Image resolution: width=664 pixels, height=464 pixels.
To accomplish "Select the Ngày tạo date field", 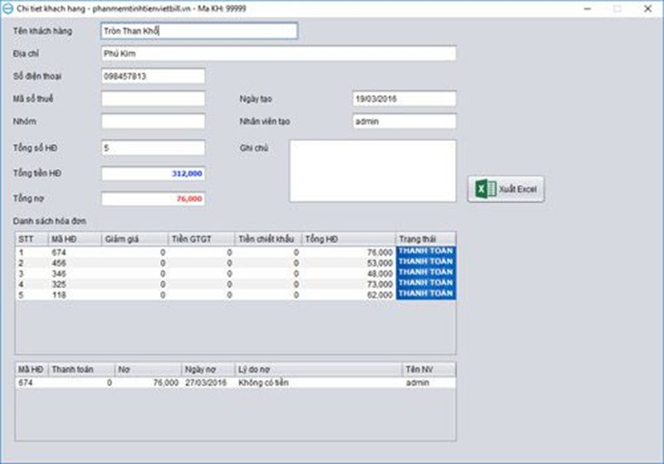I will point(403,99).
